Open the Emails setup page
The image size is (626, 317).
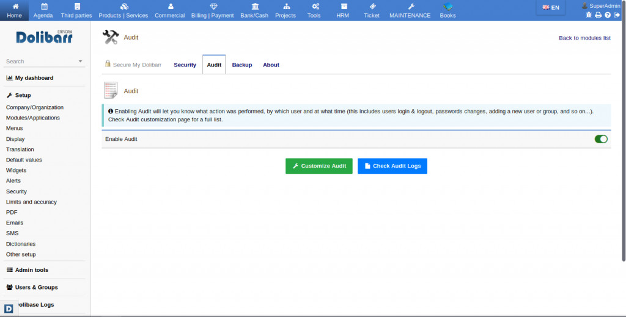15,223
